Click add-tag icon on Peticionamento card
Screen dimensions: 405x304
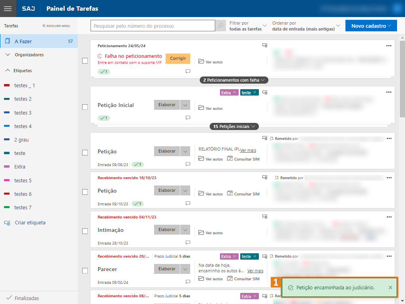[x=265, y=46]
